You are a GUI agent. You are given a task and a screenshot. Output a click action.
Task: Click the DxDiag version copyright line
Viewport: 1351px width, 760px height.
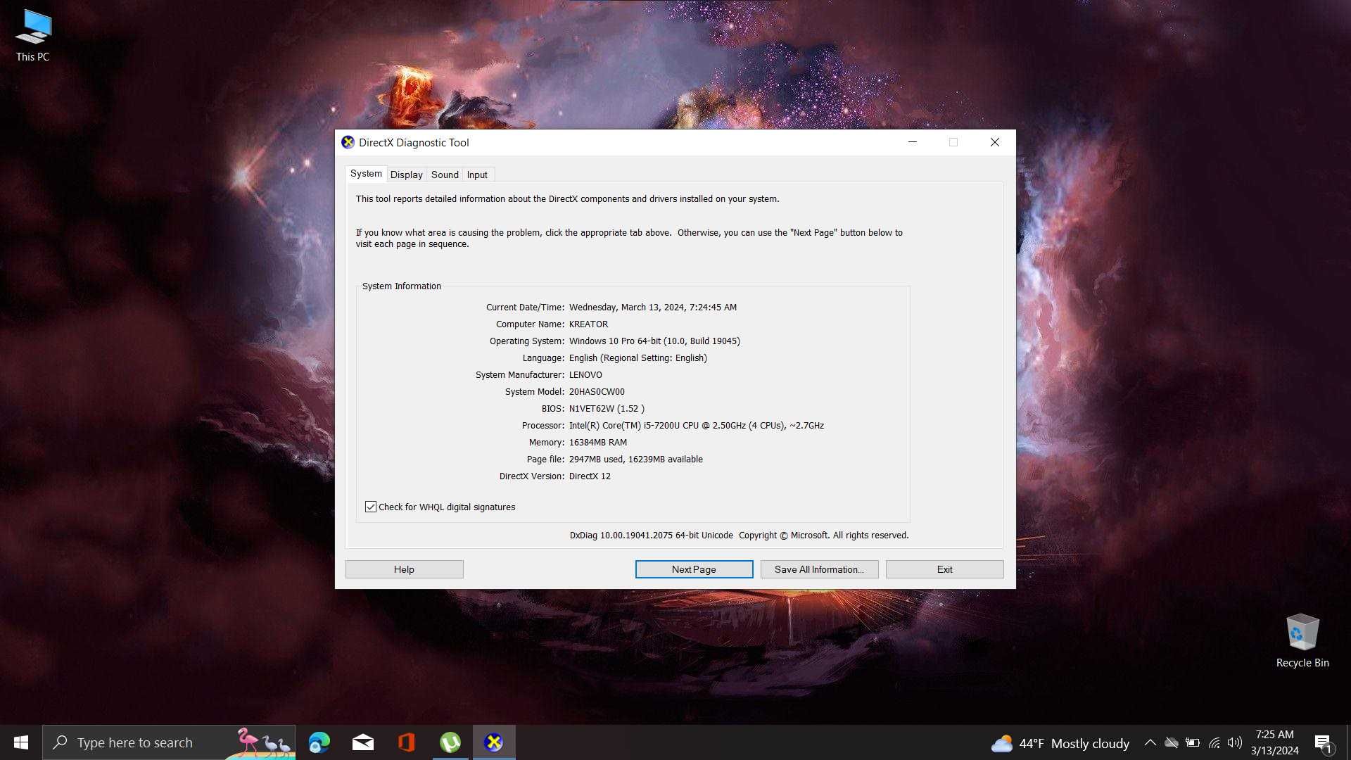(x=739, y=536)
